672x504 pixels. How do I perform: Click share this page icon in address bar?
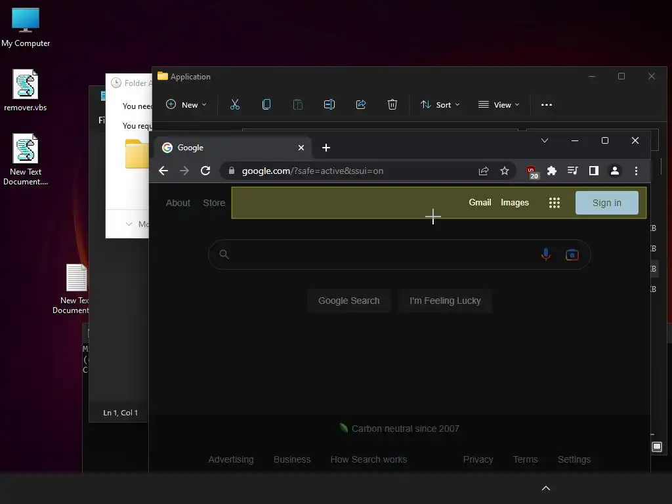coord(484,171)
